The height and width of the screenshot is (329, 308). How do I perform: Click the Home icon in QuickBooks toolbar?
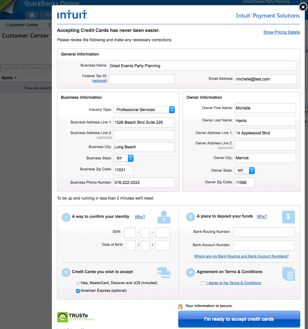(32, 15)
